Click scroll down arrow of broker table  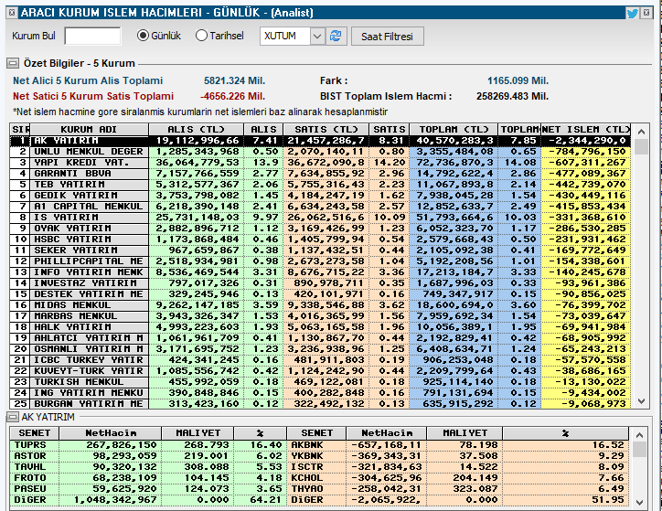click(x=641, y=401)
